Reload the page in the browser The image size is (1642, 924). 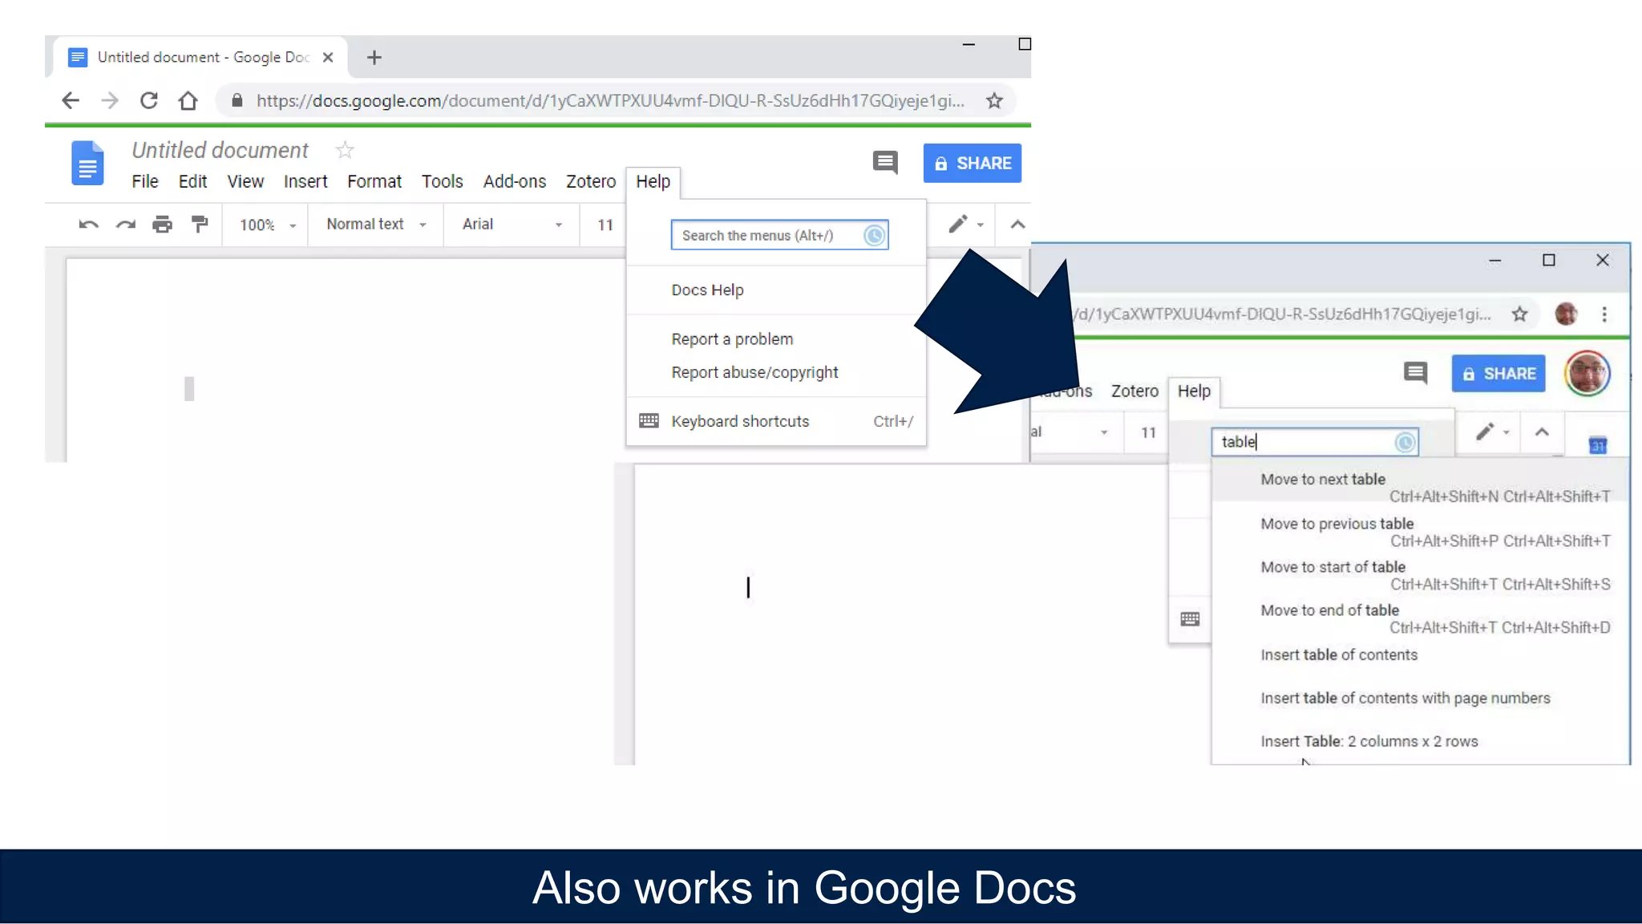coord(148,101)
